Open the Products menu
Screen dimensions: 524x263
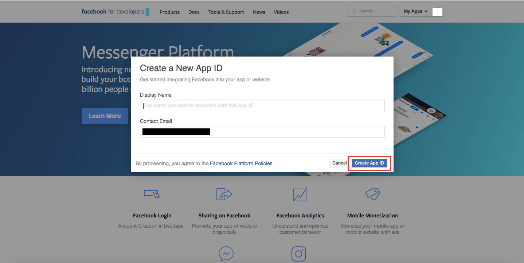coord(169,12)
